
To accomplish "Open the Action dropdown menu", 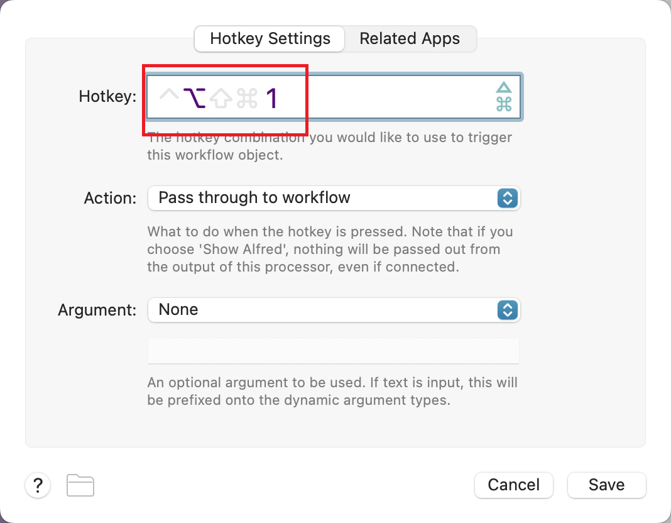I will (x=334, y=198).
